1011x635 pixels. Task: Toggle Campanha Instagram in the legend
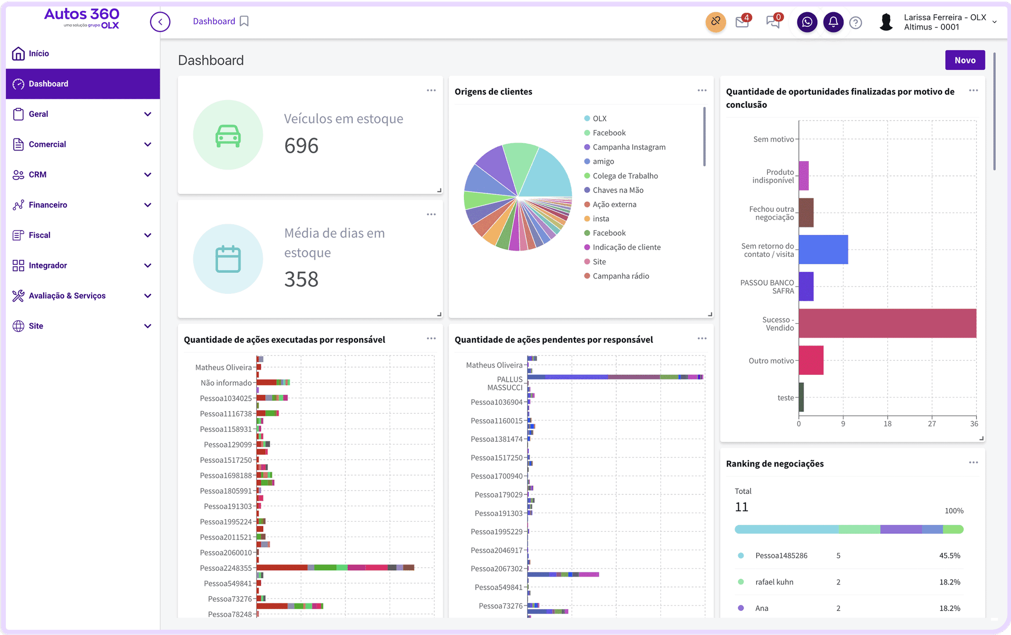[629, 147]
